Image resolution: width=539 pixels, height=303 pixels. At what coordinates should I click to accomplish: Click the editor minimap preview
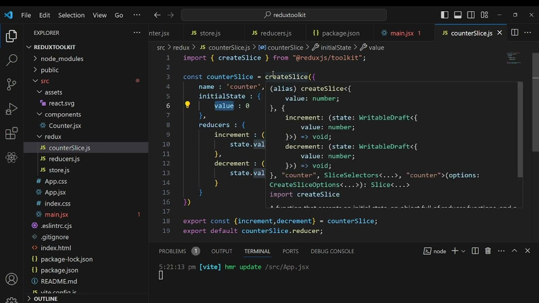point(514,58)
